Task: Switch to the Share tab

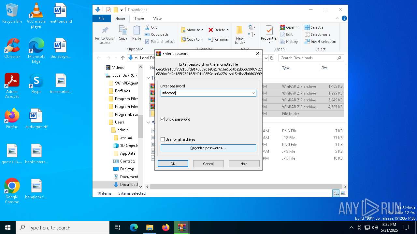Action: (x=139, y=19)
